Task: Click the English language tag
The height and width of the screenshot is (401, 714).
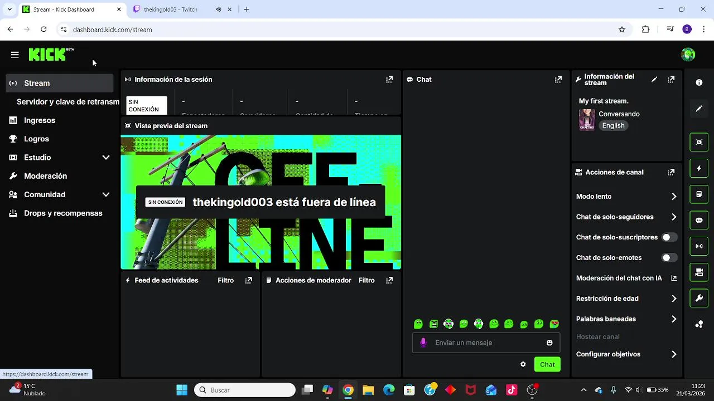Action: pos(613,125)
